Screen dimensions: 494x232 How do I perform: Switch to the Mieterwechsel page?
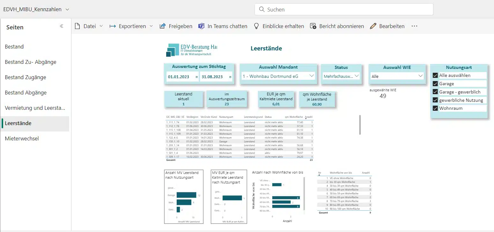click(22, 138)
